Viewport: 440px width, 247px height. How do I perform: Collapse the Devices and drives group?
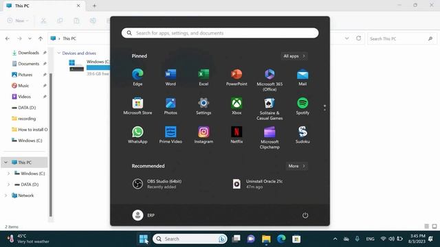pos(59,53)
